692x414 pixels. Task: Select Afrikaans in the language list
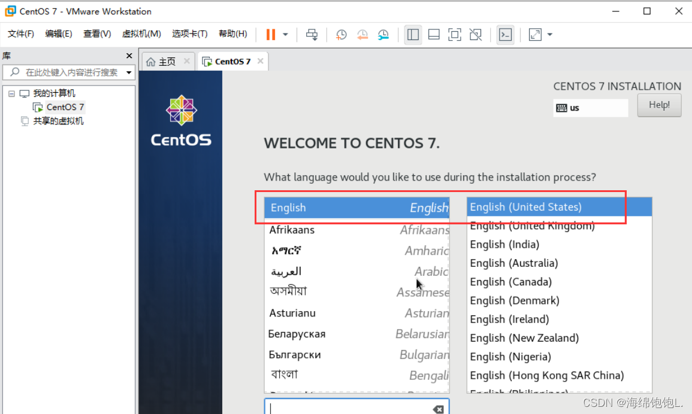pyautogui.click(x=356, y=230)
